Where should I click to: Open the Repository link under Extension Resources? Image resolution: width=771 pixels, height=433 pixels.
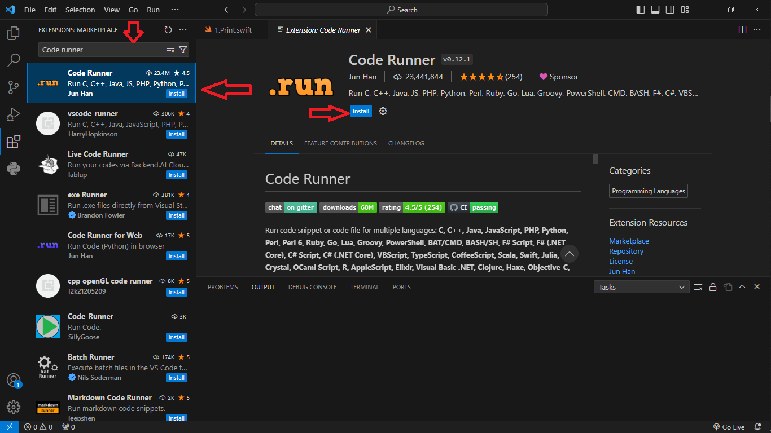coord(626,251)
